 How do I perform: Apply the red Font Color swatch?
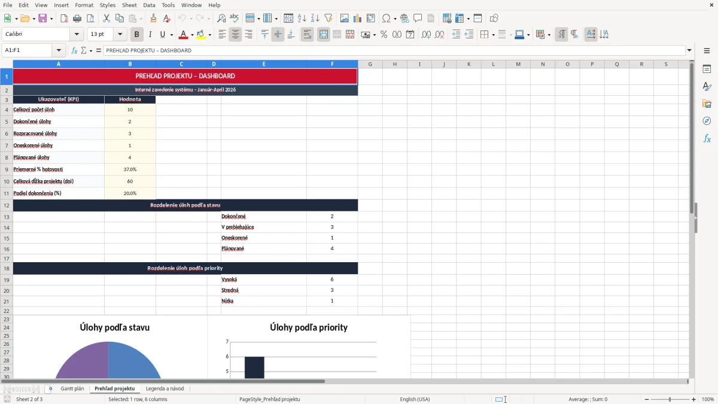[183, 35]
